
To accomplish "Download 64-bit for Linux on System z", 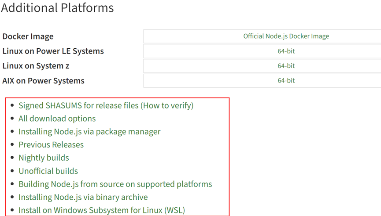I will click(286, 66).
